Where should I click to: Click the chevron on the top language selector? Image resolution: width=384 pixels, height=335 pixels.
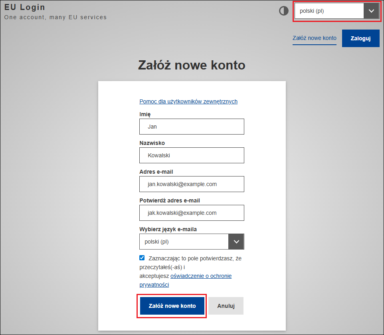click(371, 11)
